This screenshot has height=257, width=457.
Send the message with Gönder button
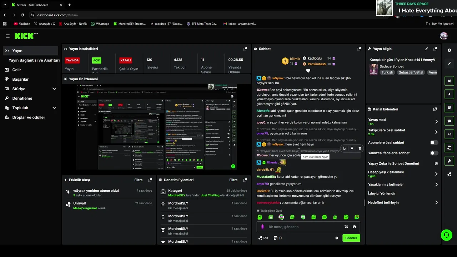pyautogui.click(x=351, y=238)
